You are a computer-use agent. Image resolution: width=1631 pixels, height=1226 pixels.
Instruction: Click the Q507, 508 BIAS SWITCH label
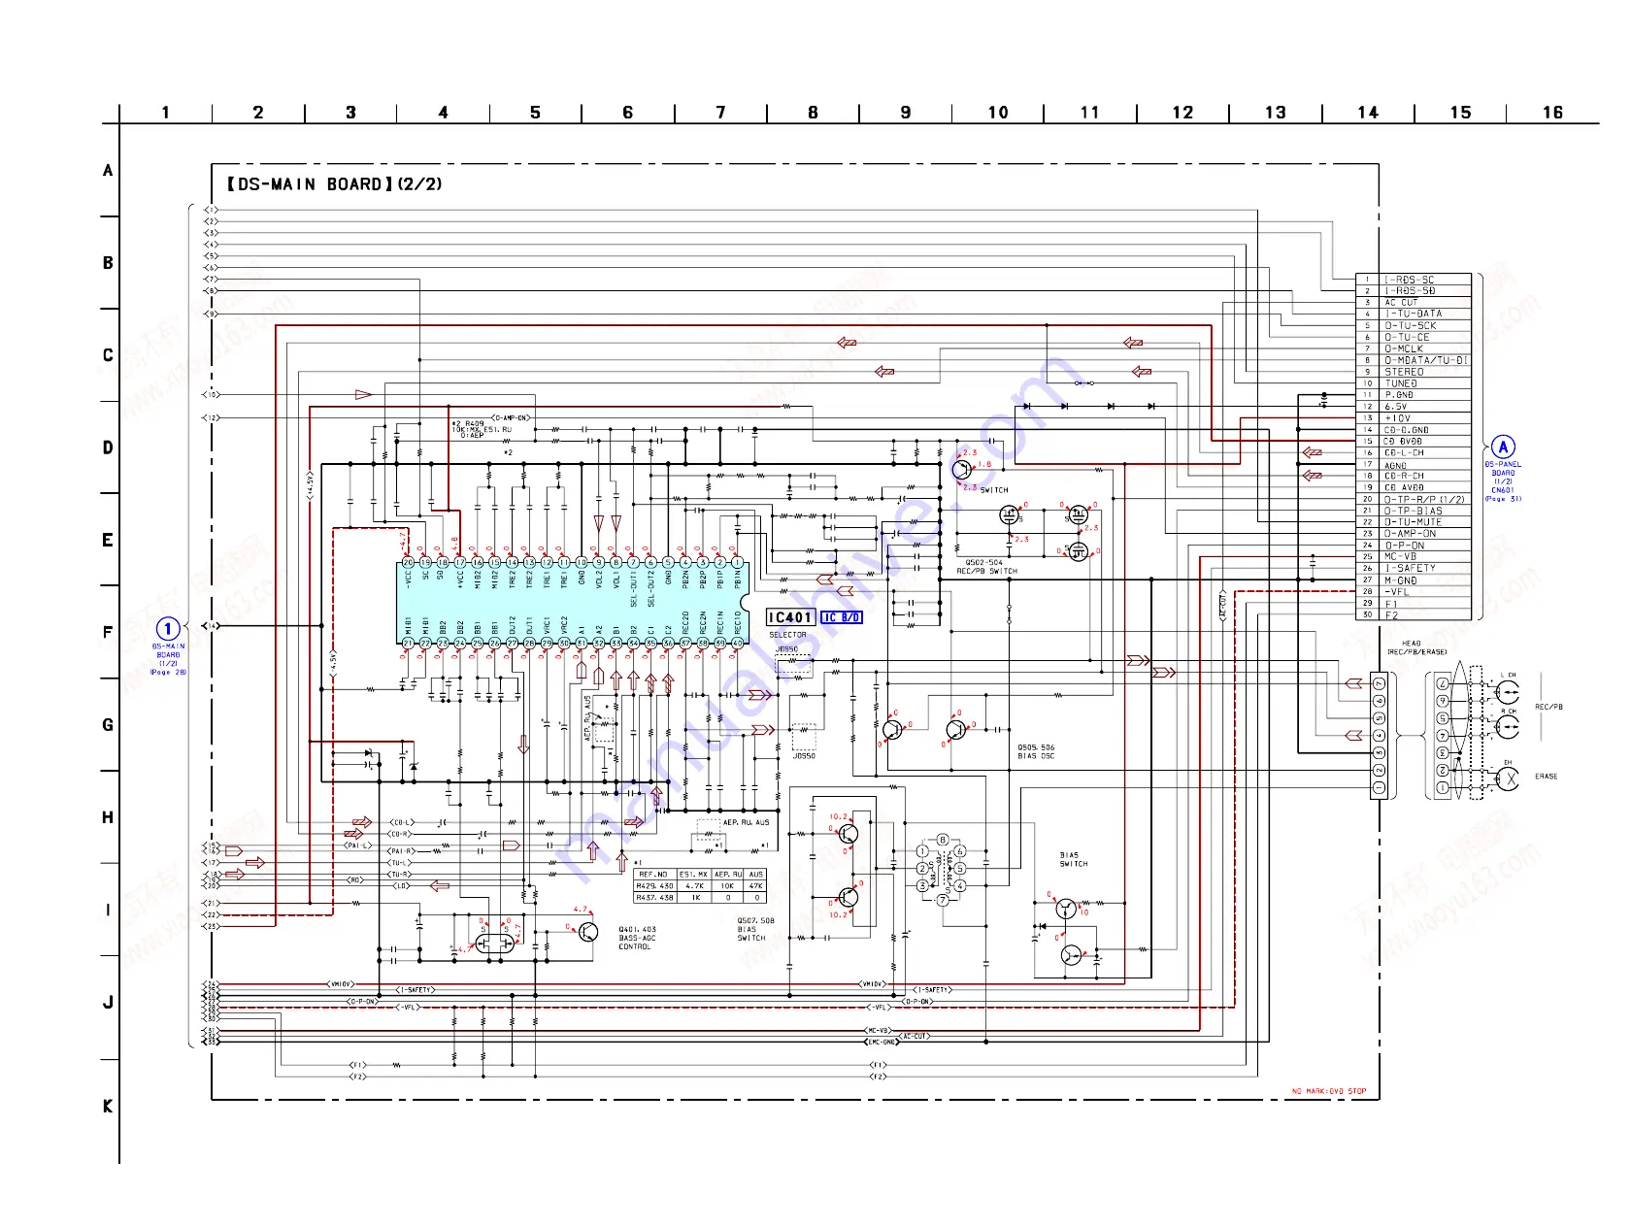[x=755, y=929]
